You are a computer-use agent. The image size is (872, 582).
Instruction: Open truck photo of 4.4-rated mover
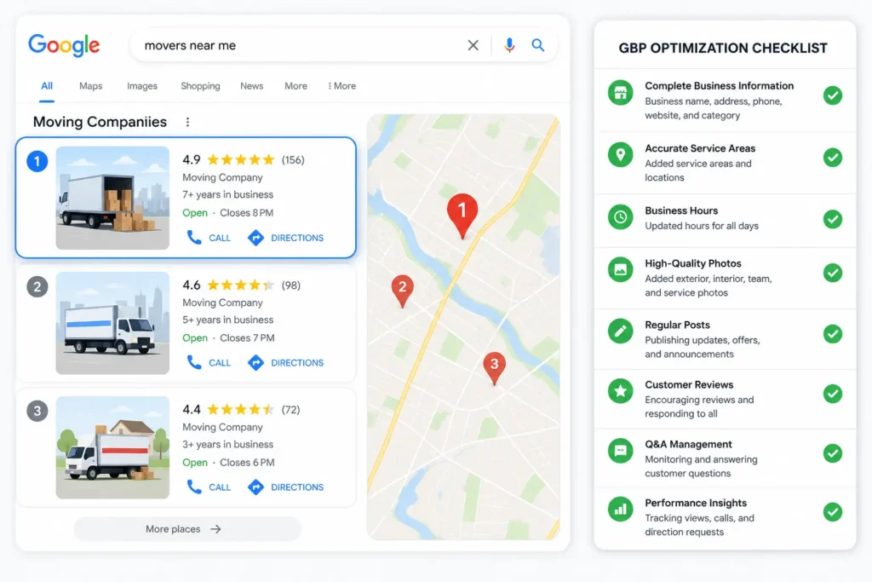click(112, 447)
